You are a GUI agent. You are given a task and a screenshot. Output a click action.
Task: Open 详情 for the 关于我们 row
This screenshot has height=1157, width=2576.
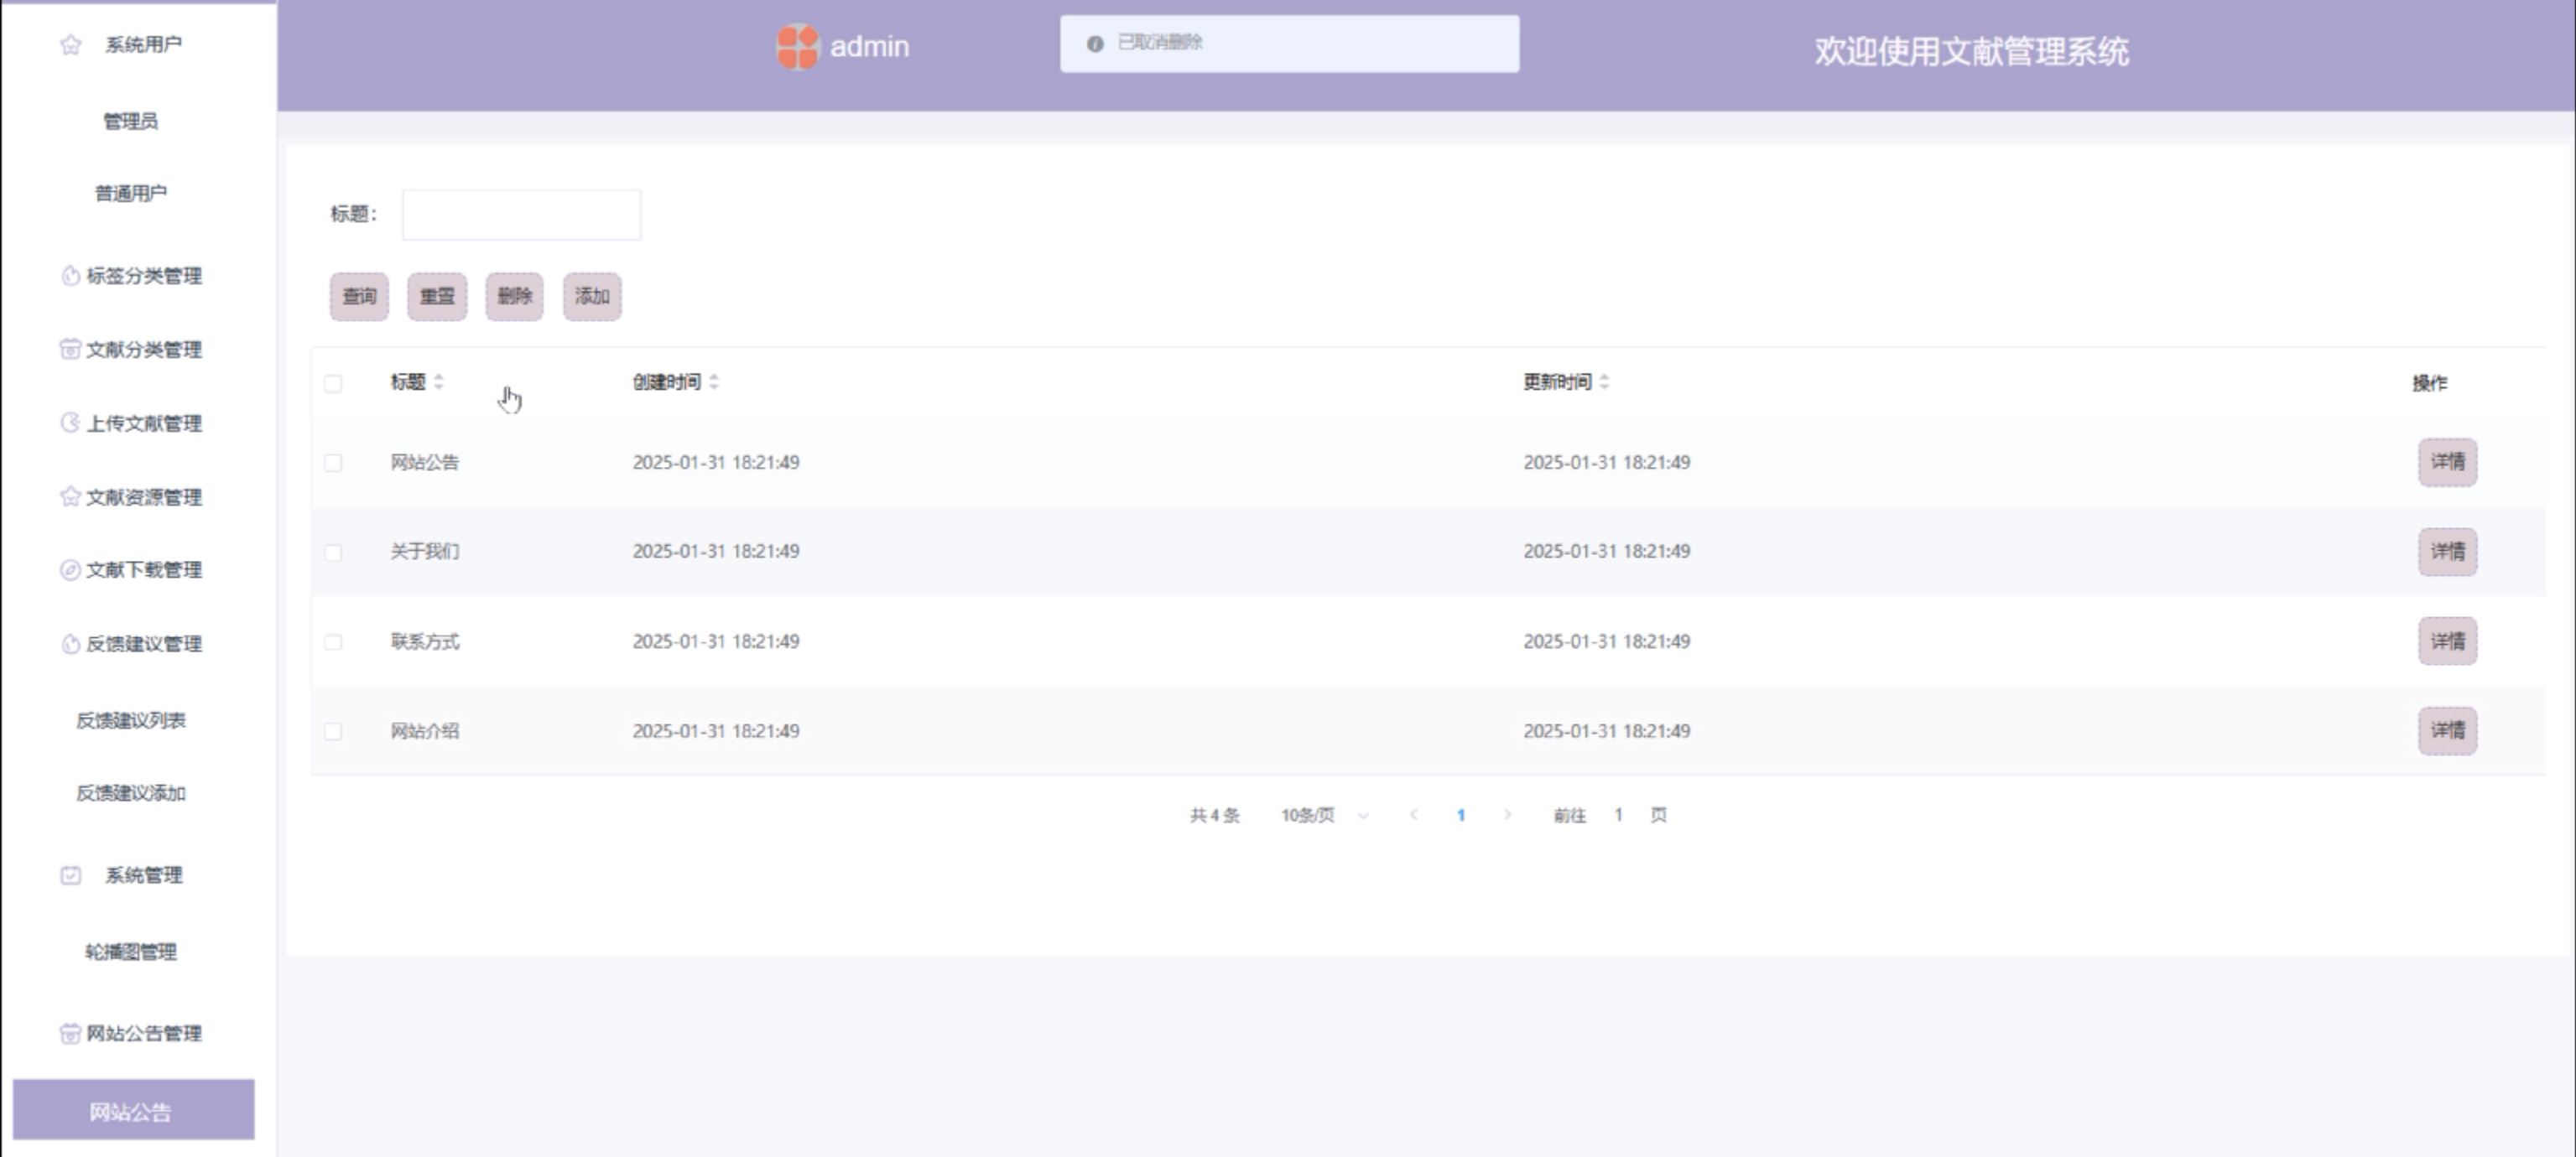click(x=2447, y=552)
